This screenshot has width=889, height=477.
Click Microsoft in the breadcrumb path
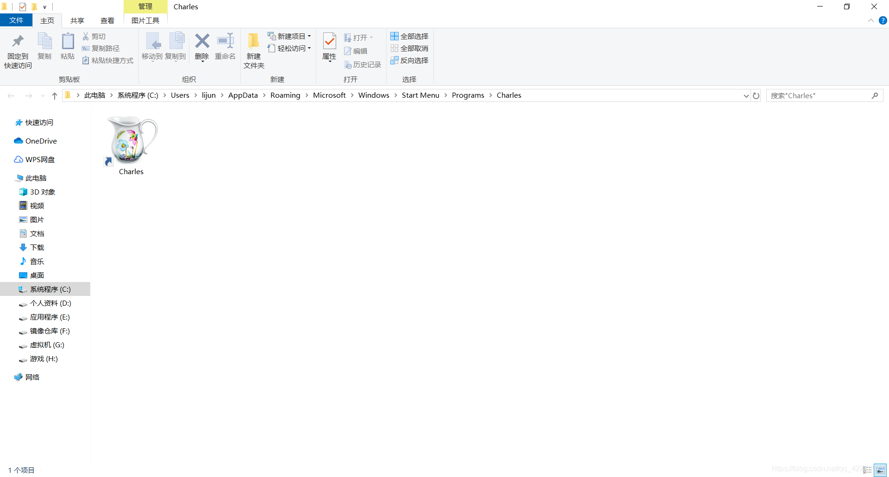click(x=329, y=95)
